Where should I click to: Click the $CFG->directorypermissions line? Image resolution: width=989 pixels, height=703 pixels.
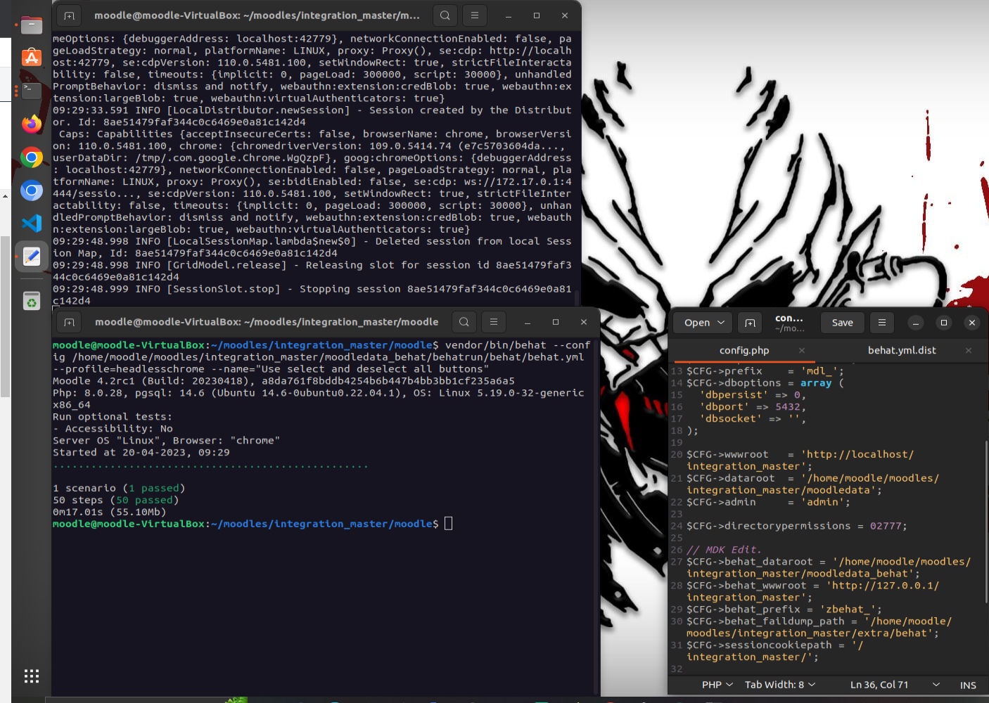point(797,526)
